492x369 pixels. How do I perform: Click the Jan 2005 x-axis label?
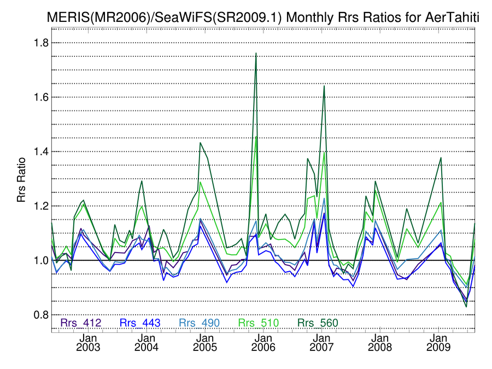pyautogui.click(x=205, y=343)
